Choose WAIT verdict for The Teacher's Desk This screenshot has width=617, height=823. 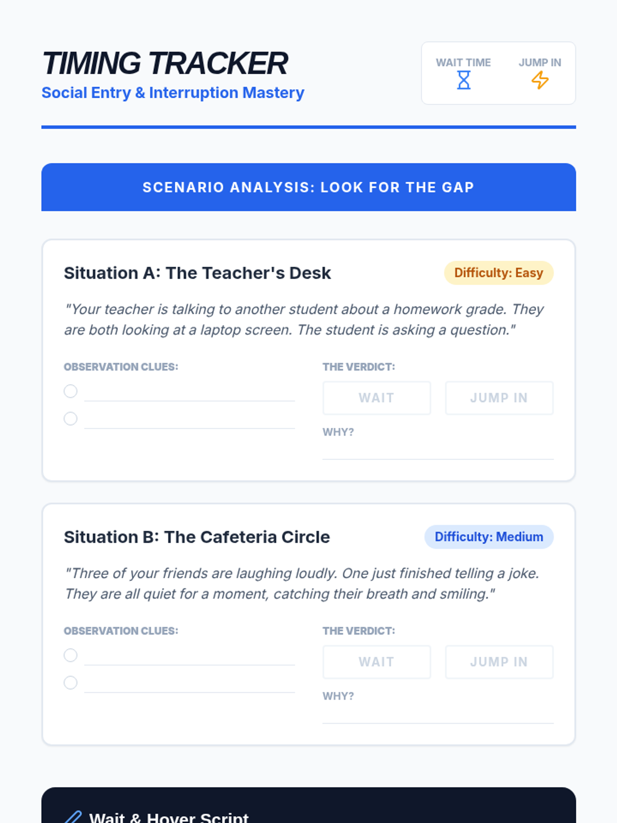(x=377, y=398)
